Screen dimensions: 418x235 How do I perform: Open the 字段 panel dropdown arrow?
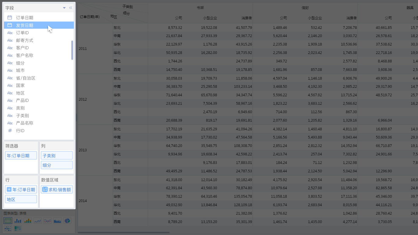coord(64,8)
